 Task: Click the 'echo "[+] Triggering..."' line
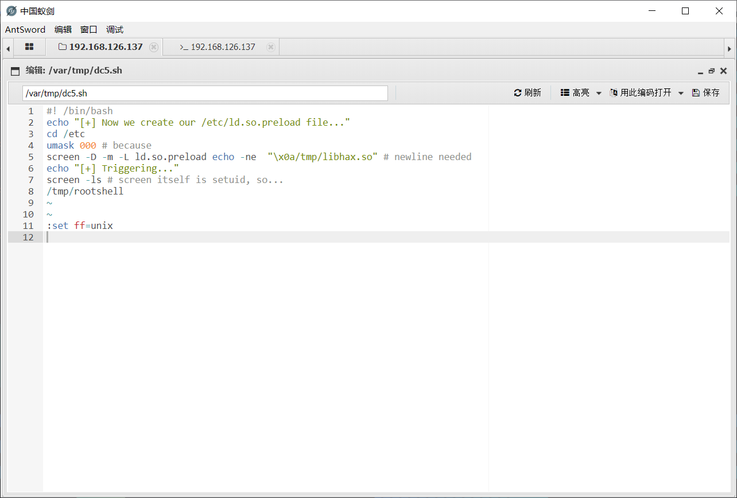pos(113,168)
